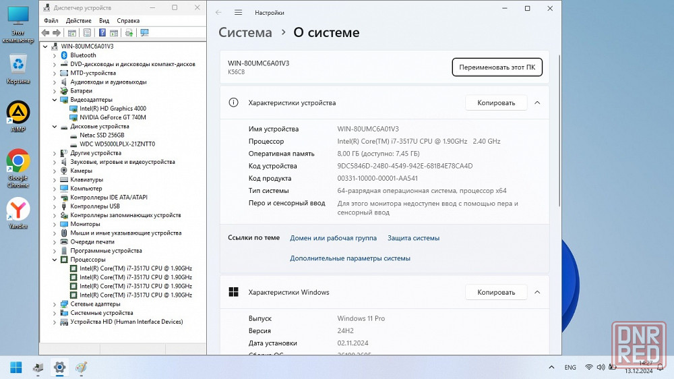Image resolution: width=674 pixels, height=379 pixels.
Task: Click the Settings window vertical scrollbar
Action: click(559, 132)
